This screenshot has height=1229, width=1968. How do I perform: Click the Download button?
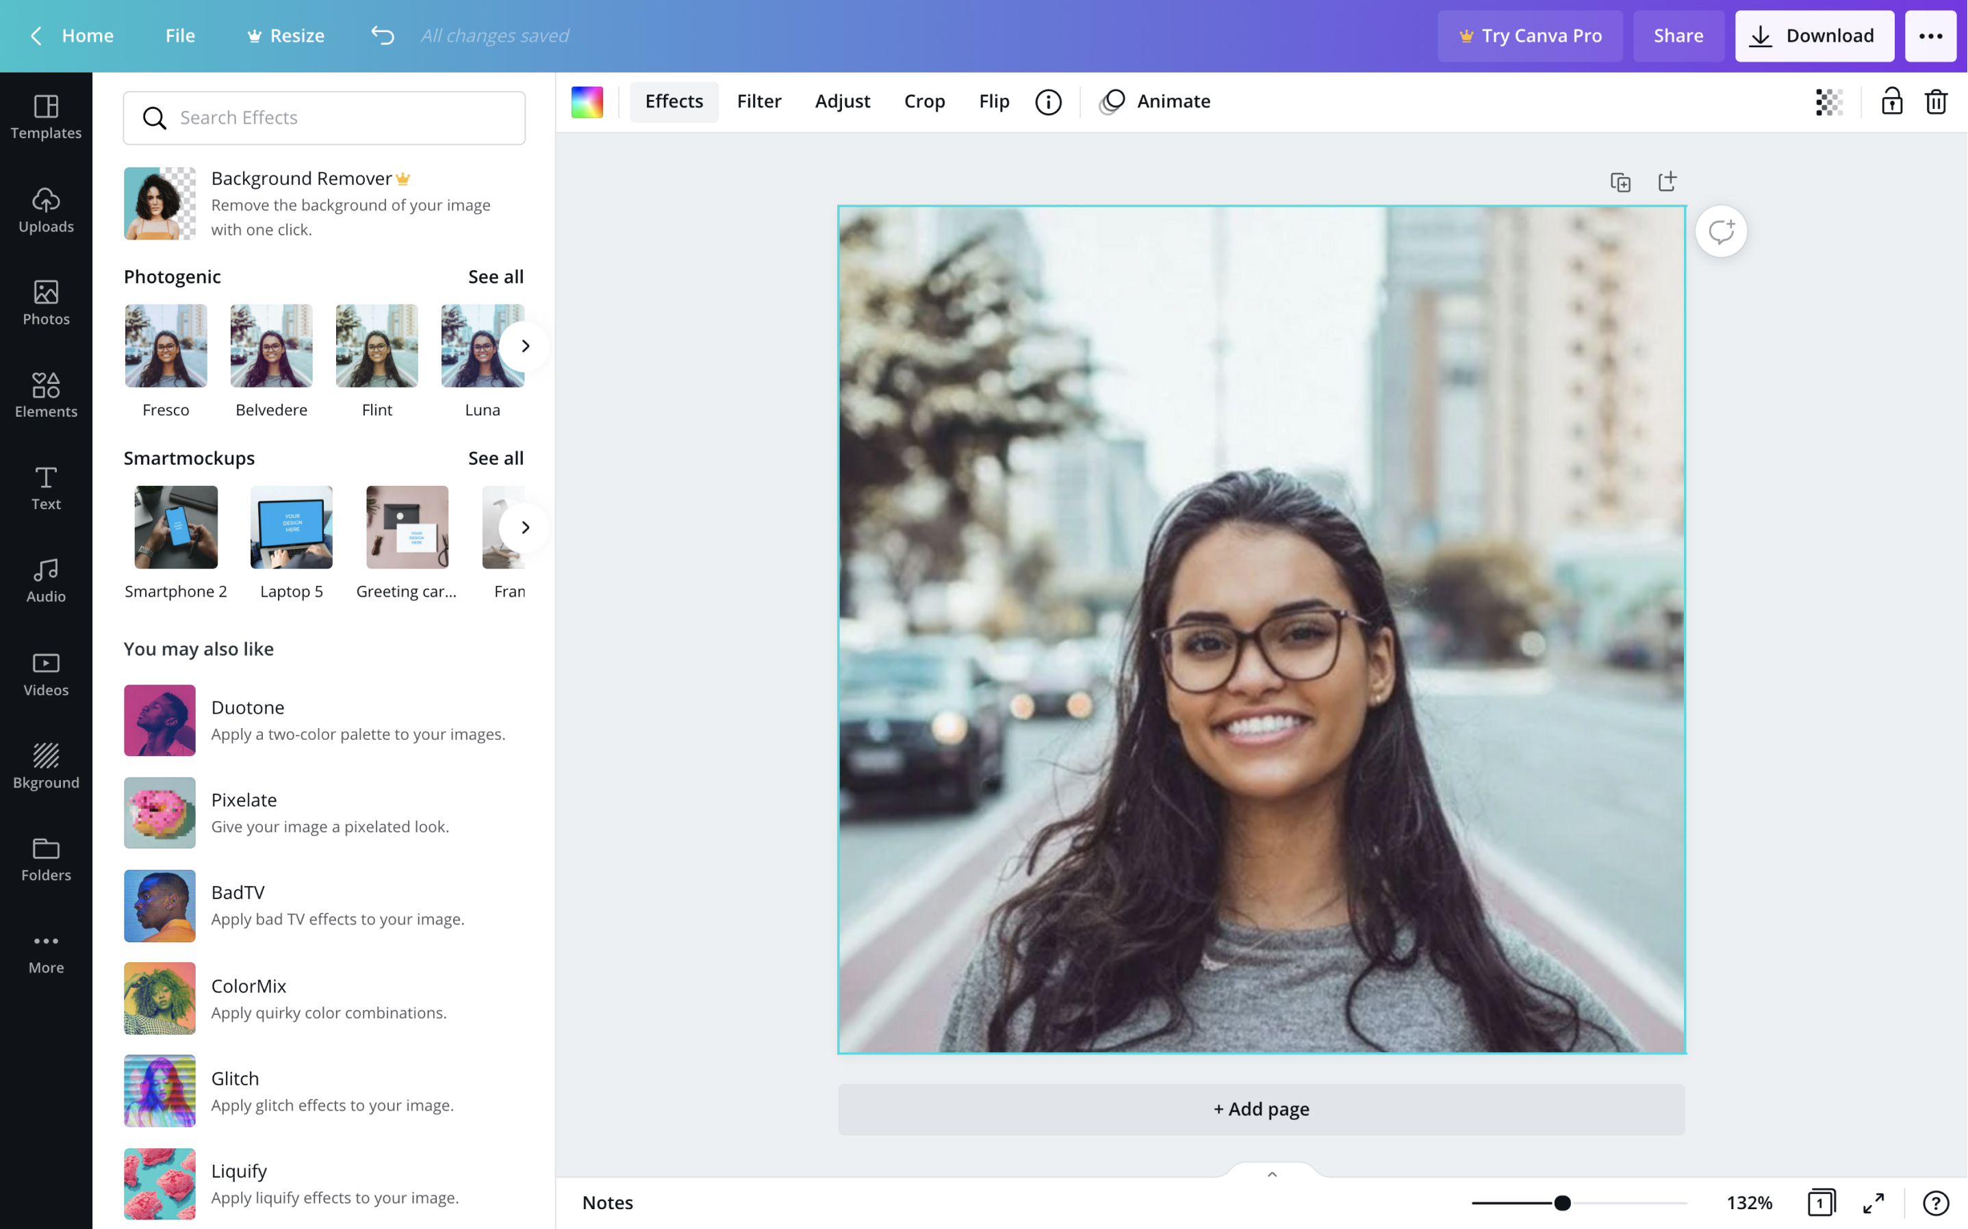[x=1814, y=36]
